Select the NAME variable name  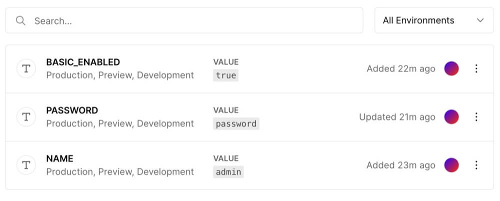point(59,158)
